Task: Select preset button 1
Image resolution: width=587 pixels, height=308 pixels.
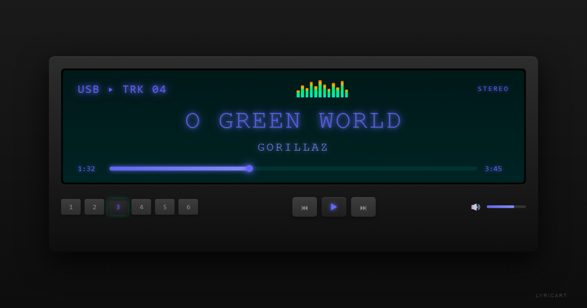Action: 70,207
